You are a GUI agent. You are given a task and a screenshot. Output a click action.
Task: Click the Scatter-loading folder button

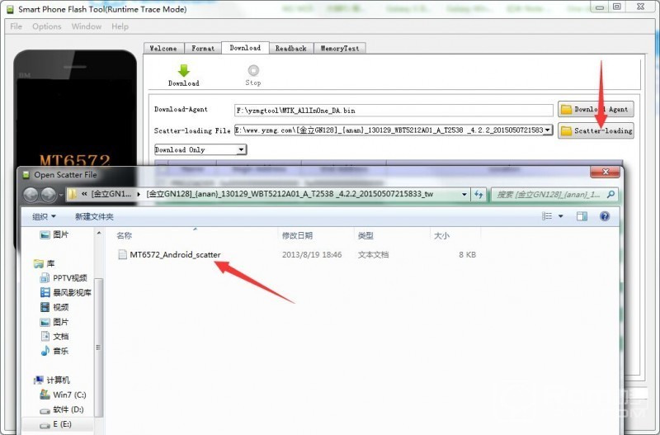coord(596,130)
